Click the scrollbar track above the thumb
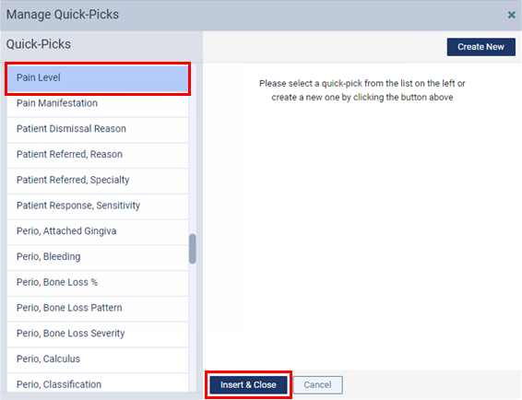 point(193,148)
